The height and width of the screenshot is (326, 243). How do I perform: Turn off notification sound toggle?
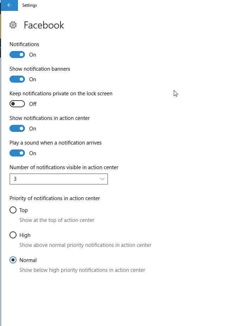tap(17, 153)
